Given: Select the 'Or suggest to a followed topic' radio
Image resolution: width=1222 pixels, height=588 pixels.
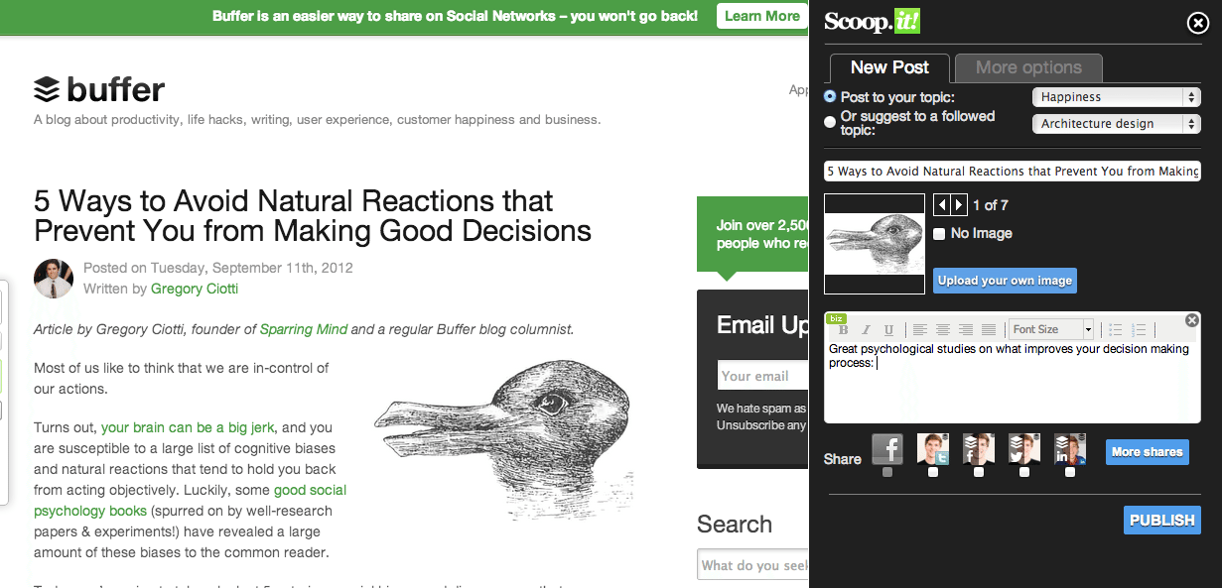Looking at the screenshot, I should [x=830, y=122].
